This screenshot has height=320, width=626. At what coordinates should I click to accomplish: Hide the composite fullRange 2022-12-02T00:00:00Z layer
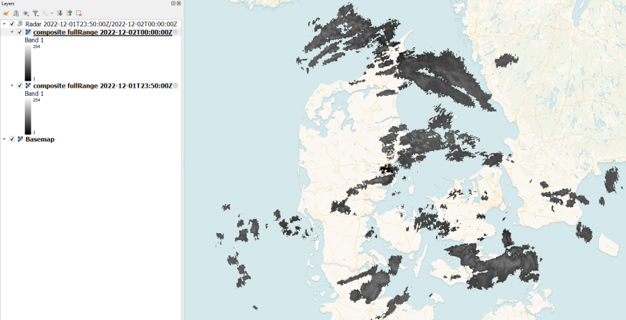tap(19, 32)
